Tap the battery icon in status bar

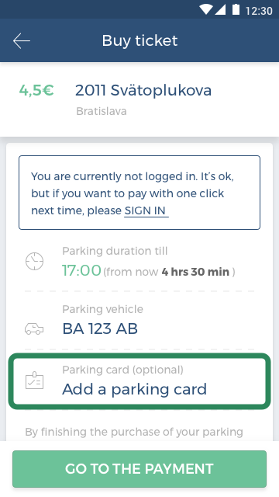236,9
